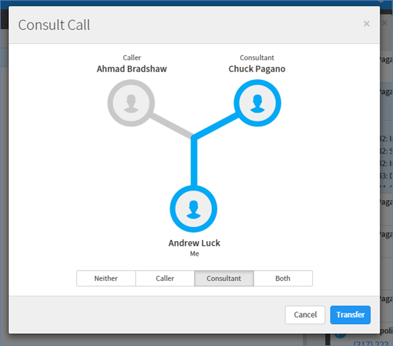Click Ahmad Bradshaw's gray caller avatar
The image size is (393, 346).
click(x=131, y=102)
